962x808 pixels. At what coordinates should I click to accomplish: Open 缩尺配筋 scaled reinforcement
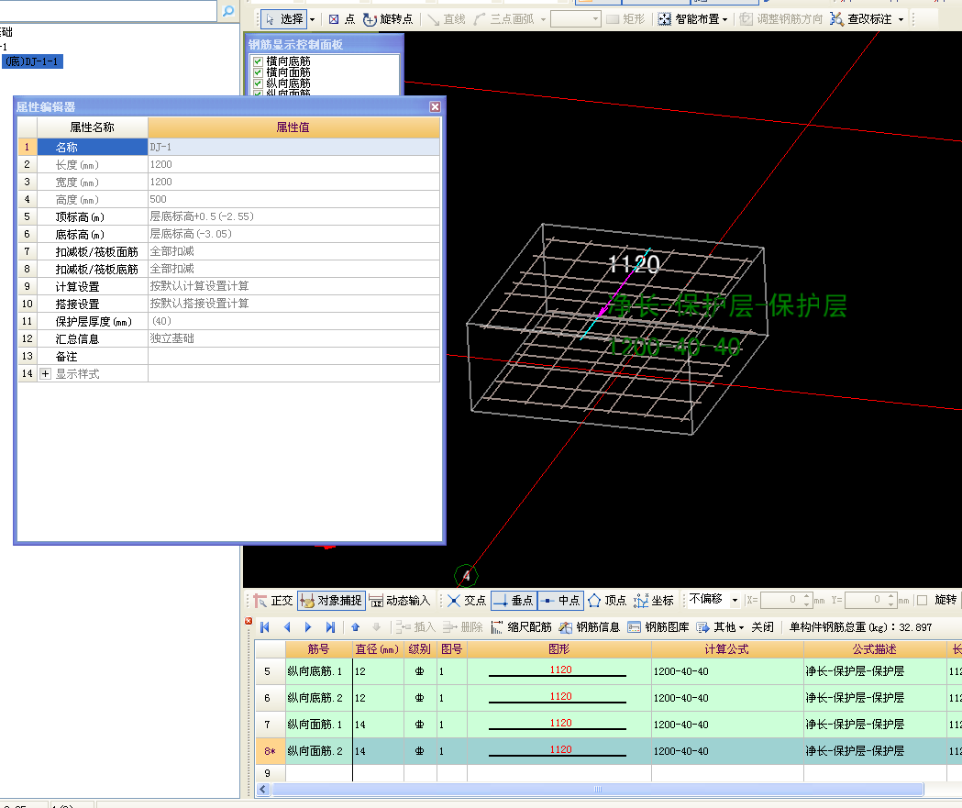522,627
